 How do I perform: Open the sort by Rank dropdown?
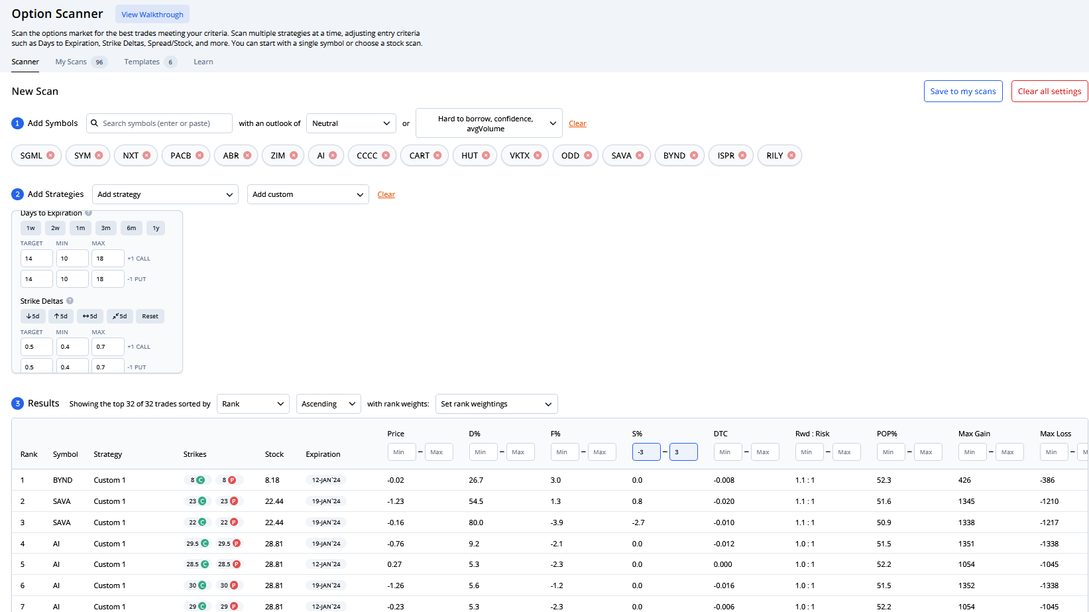tap(253, 404)
